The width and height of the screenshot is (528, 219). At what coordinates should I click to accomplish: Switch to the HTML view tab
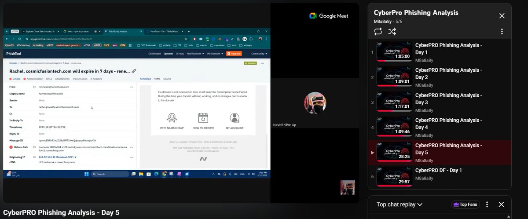coord(157,79)
